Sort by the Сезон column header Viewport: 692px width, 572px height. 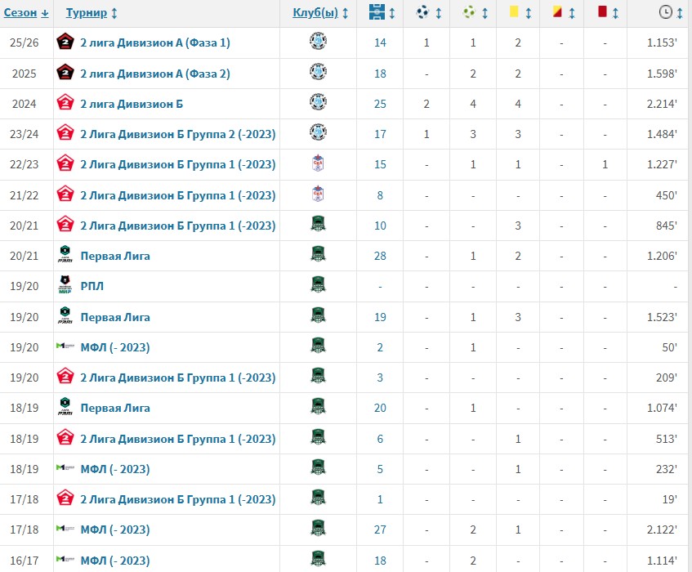[25, 13]
